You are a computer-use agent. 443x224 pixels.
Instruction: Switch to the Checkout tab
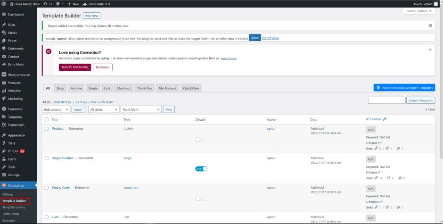pos(123,88)
